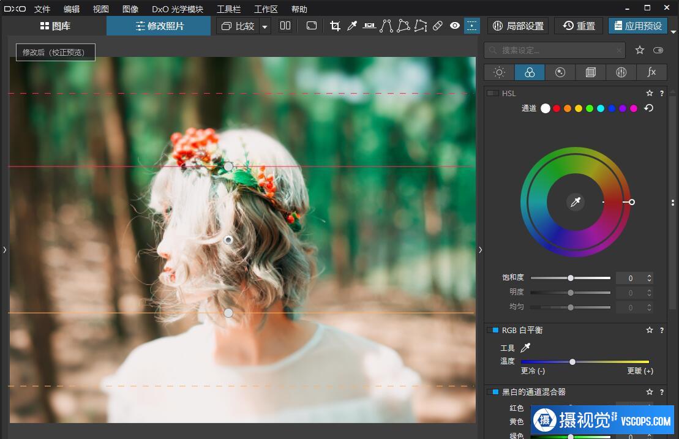Click the 重置 button
This screenshot has width=679, height=439.
(579, 26)
